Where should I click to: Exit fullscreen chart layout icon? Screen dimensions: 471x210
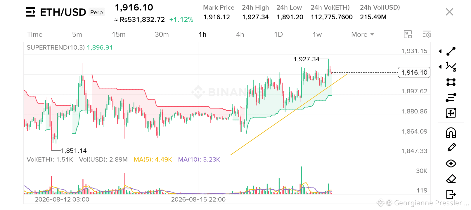click(408, 34)
